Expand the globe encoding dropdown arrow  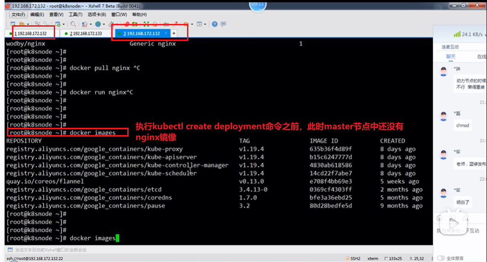click(x=104, y=24)
